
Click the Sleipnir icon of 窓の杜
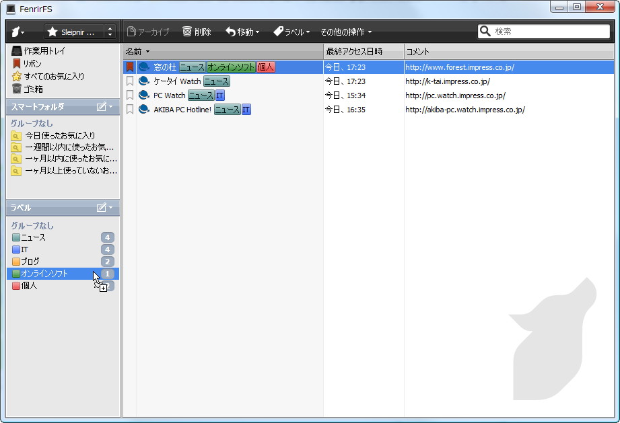coord(144,67)
